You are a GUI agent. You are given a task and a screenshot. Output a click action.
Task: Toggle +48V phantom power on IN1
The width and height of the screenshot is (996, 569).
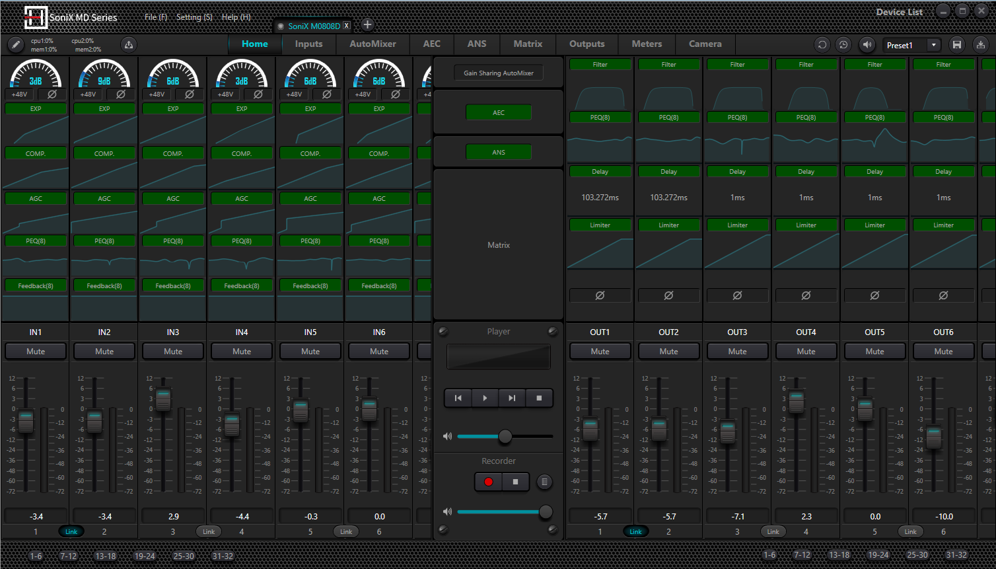20,95
